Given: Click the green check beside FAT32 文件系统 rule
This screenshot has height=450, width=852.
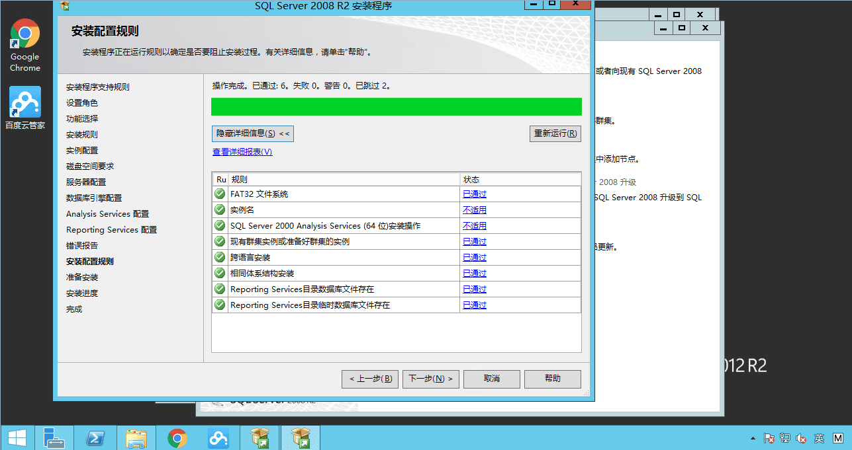Looking at the screenshot, I should click(219, 194).
